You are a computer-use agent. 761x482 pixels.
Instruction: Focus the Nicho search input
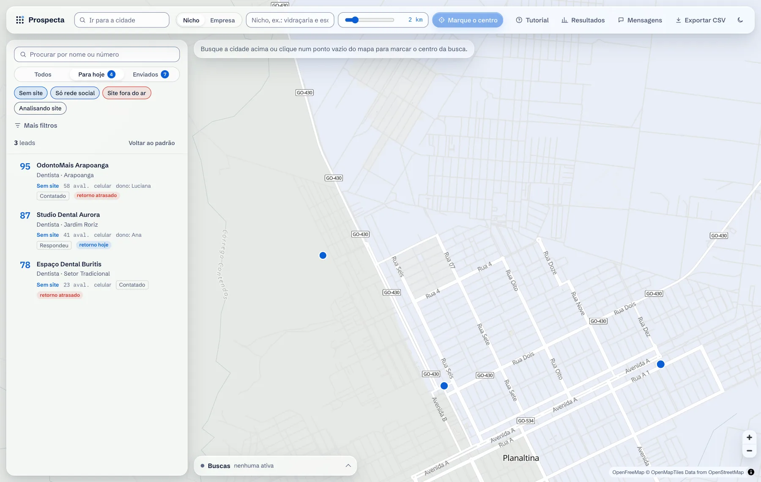pyautogui.click(x=290, y=20)
